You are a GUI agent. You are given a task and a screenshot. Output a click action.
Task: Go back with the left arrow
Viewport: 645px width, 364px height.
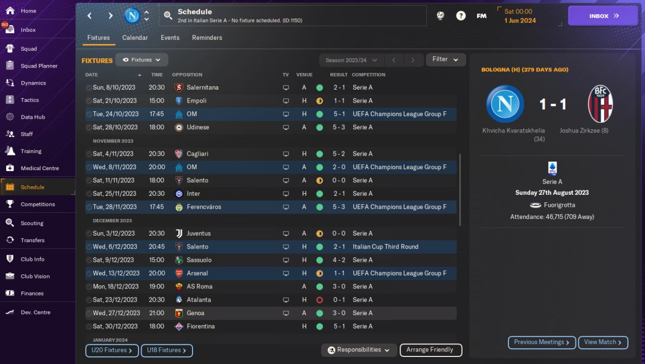90,16
